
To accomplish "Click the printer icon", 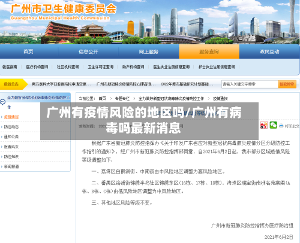I will [281, 126].
